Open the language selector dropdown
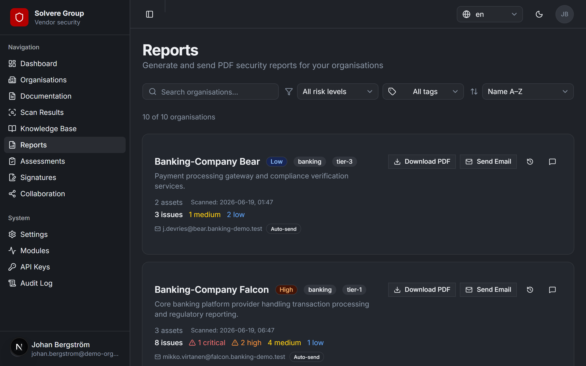Viewport: 586px width, 366px height. click(490, 14)
